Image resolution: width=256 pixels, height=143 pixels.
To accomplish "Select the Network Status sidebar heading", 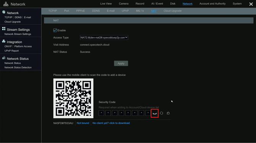I will (x=18, y=59).
